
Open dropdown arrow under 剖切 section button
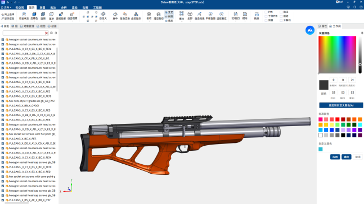pos(149,21)
